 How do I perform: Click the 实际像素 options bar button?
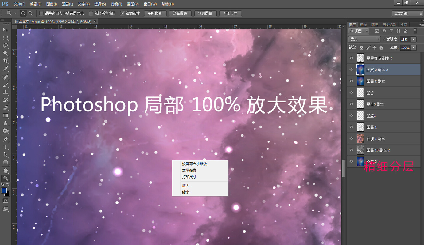click(x=155, y=13)
